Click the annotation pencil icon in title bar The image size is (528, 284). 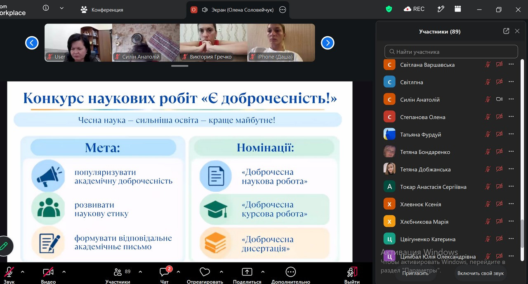[x=441, y=9]
